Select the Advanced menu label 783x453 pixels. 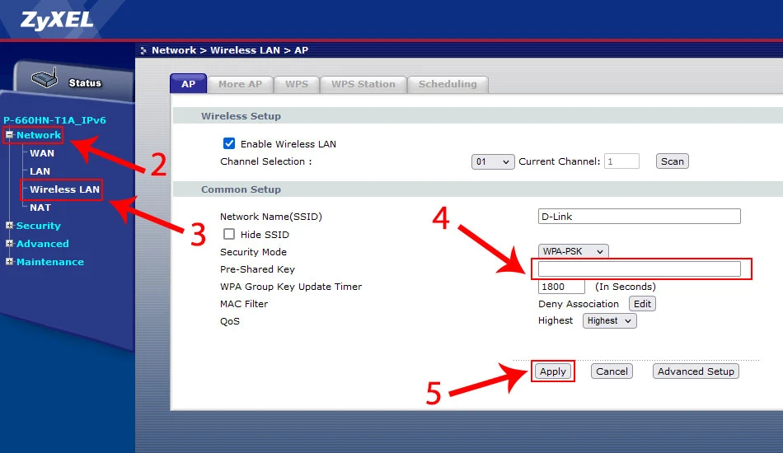tap(42, 244)
